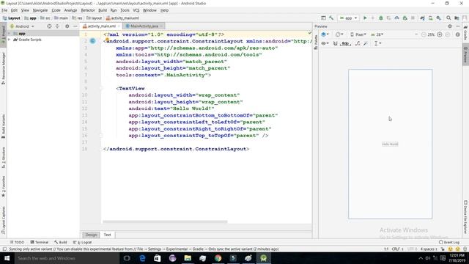Screen dimensions: 469x264
Task: Open the Preview panel settings gear
Action: [x=450, y=26]
